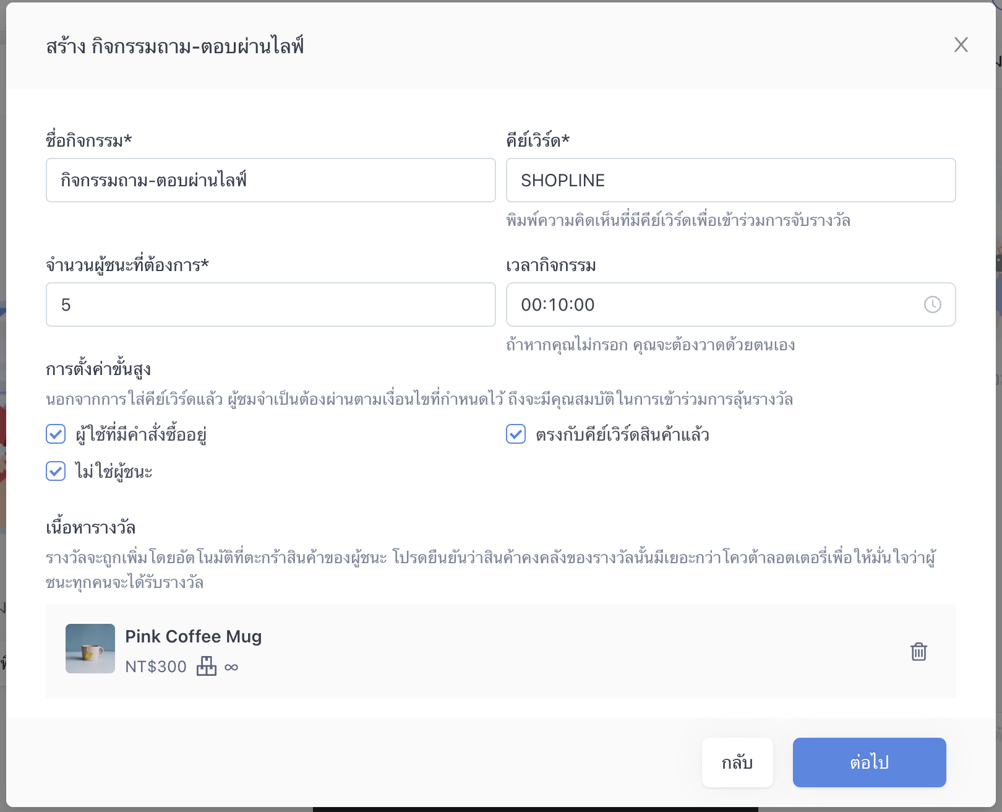Toggle ตรงกับคีย์เวิร์ดสินค้าแล้ว checkbox
This screenshot has width=1002, height=812.
click(516, 434)
